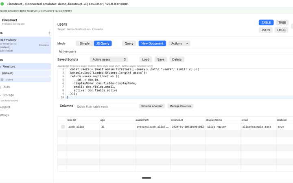The width and height of the screenshot is (293, 183).
Task: Open the Settings sidebar item
Action: click(x=4, y=115)
